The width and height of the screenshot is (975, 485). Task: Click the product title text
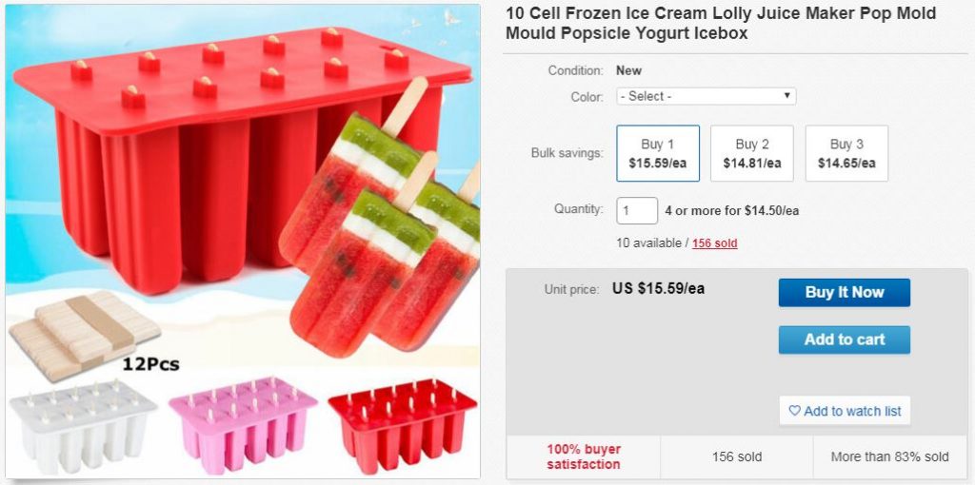[720, 23]
